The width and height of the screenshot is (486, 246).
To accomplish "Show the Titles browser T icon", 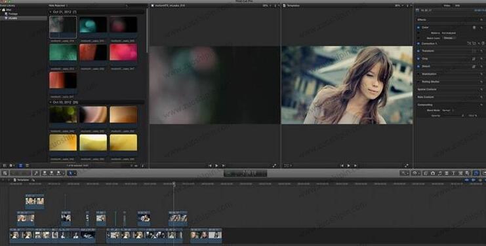I will 453,173.
